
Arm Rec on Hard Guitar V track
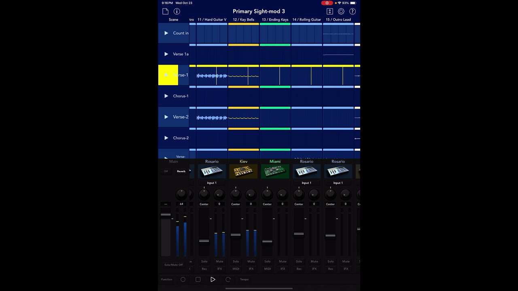click(x=204, y=269)
